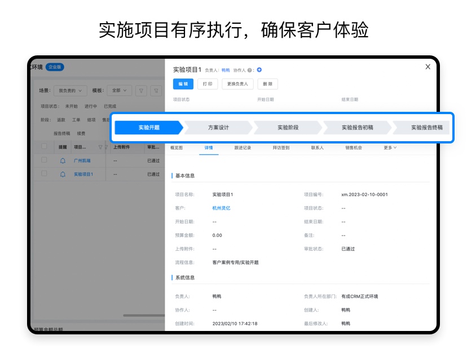Screen dimensions: 467x353
Task: Open the second filter funnel button beside 模板
Action: pyautogui.click(x=156, y=90)
